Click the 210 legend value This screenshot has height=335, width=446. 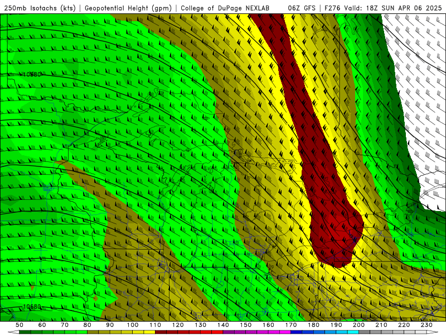(382, 325)
